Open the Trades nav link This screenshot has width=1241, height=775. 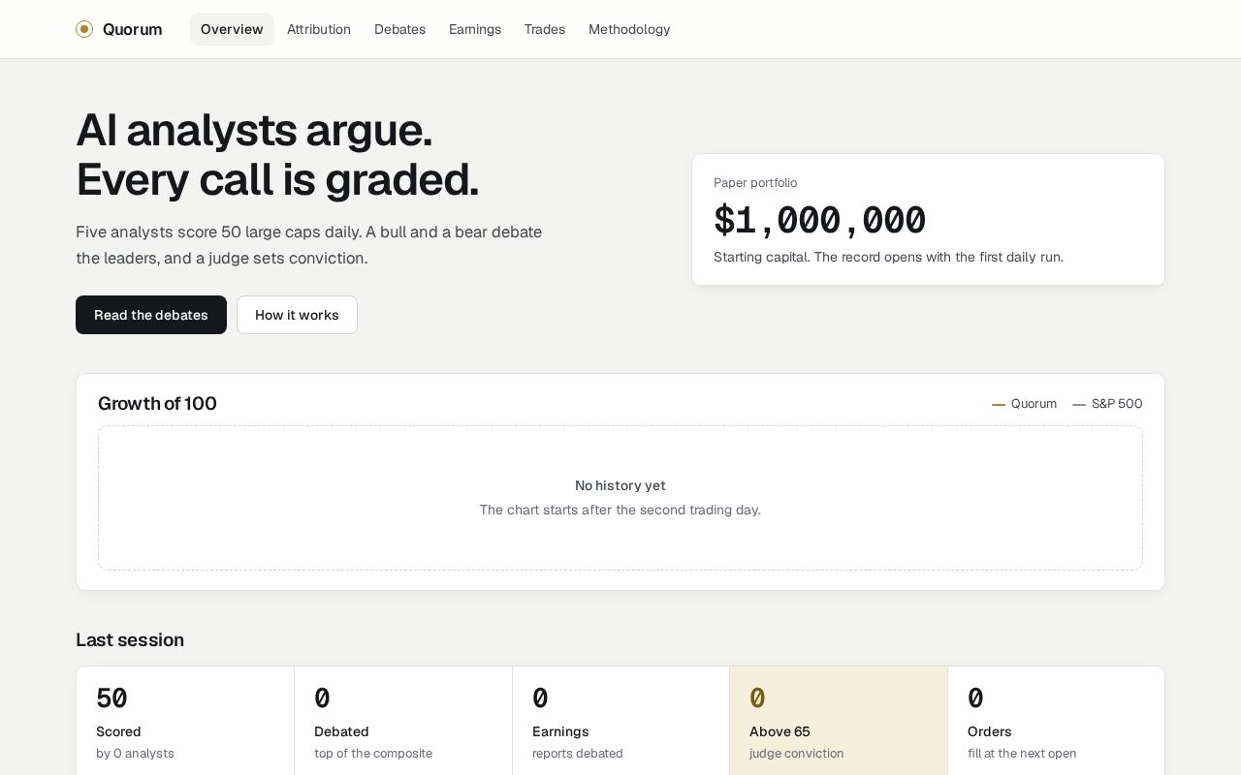545,29
